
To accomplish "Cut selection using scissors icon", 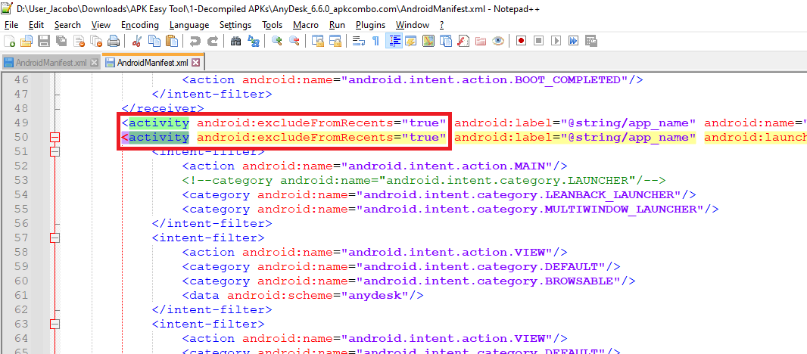I will [137, 41].
